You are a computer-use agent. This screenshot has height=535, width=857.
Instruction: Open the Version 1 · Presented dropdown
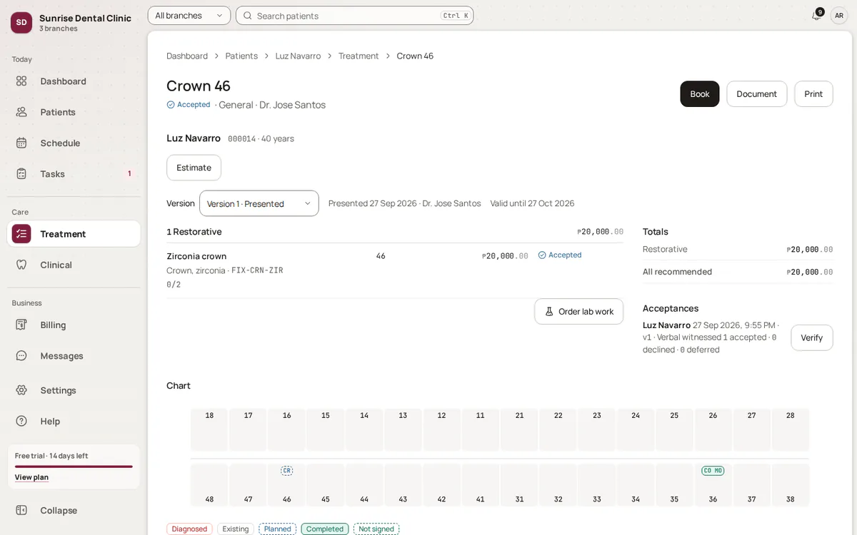[259, 203]
